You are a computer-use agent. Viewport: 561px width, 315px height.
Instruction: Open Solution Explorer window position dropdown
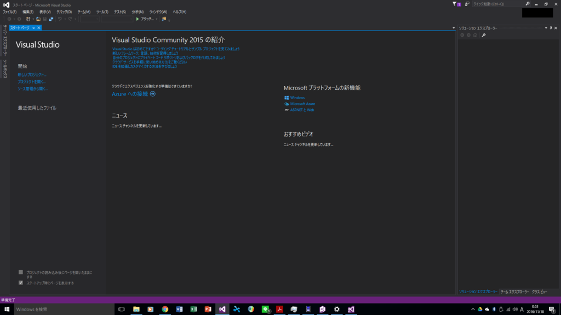pos(546,28)
